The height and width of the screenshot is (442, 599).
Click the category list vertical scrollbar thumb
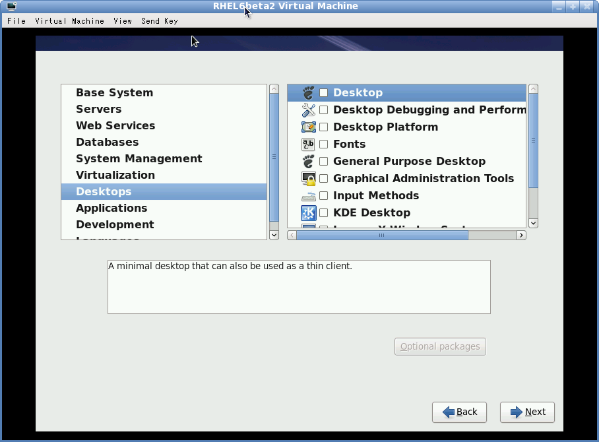(274, 158)
